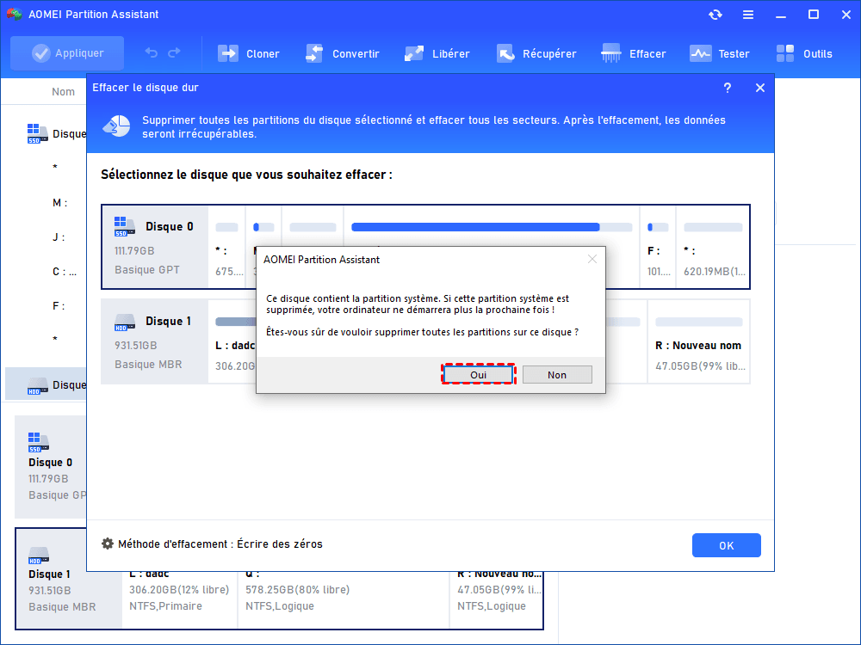Select the Libérer toolbar option

[x=437, y=53]
